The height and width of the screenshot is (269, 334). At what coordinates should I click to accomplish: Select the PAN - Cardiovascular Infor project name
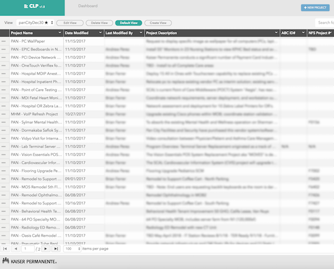click(x=36, y=163)
